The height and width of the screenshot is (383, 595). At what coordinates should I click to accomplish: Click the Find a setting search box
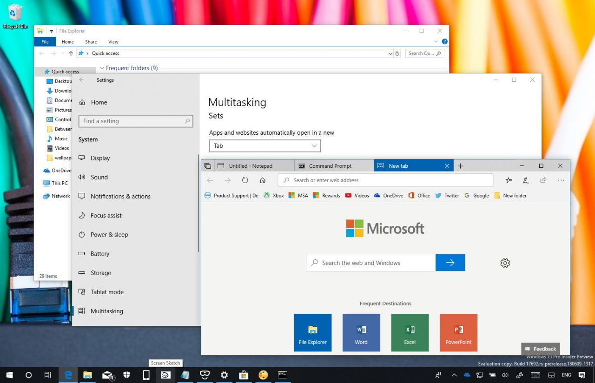pos(135,121)
